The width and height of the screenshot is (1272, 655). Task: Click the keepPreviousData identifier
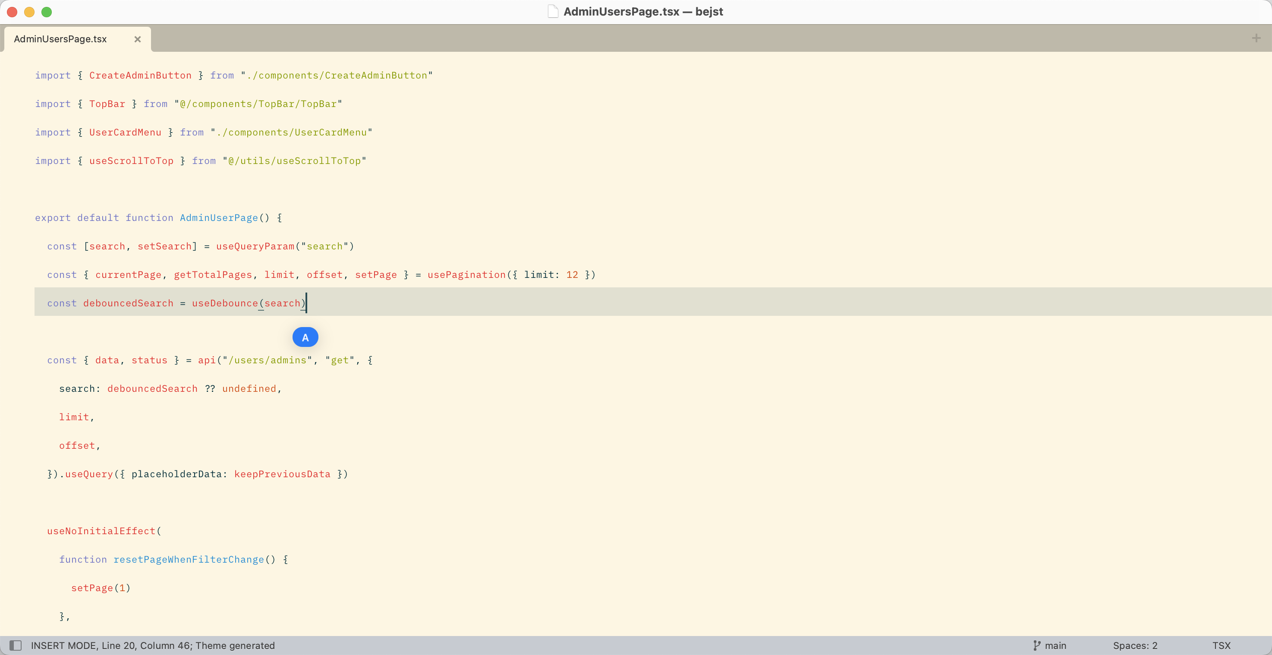pos(283,474)
